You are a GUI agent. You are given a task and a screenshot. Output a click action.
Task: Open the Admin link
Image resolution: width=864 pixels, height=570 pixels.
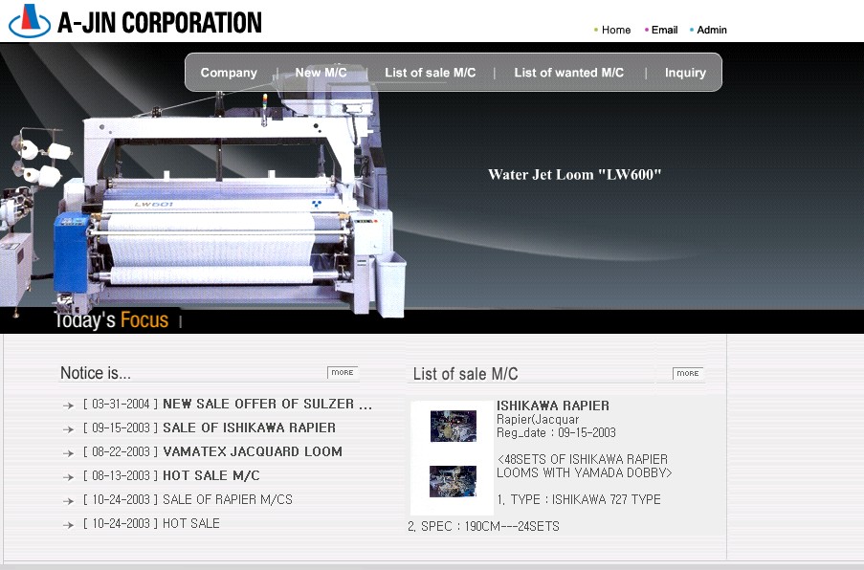click(711, 30)
